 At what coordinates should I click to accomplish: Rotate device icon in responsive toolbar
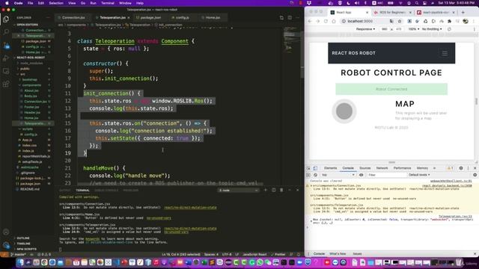(x=449, y=29)
